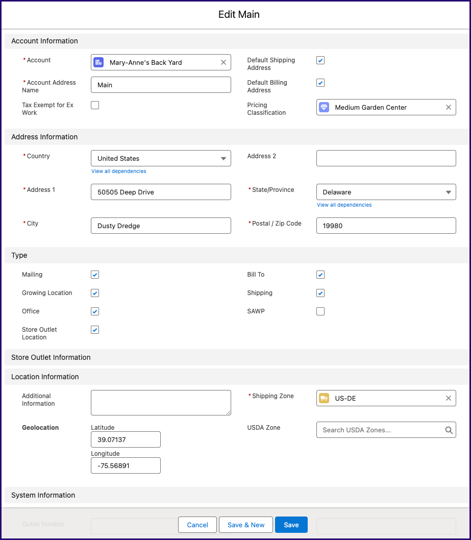Image resolution: width=471 pixels, height=540 pixels.
Task: Click the Country dropdown arrow icon
Action: click(x=224, y=158)
